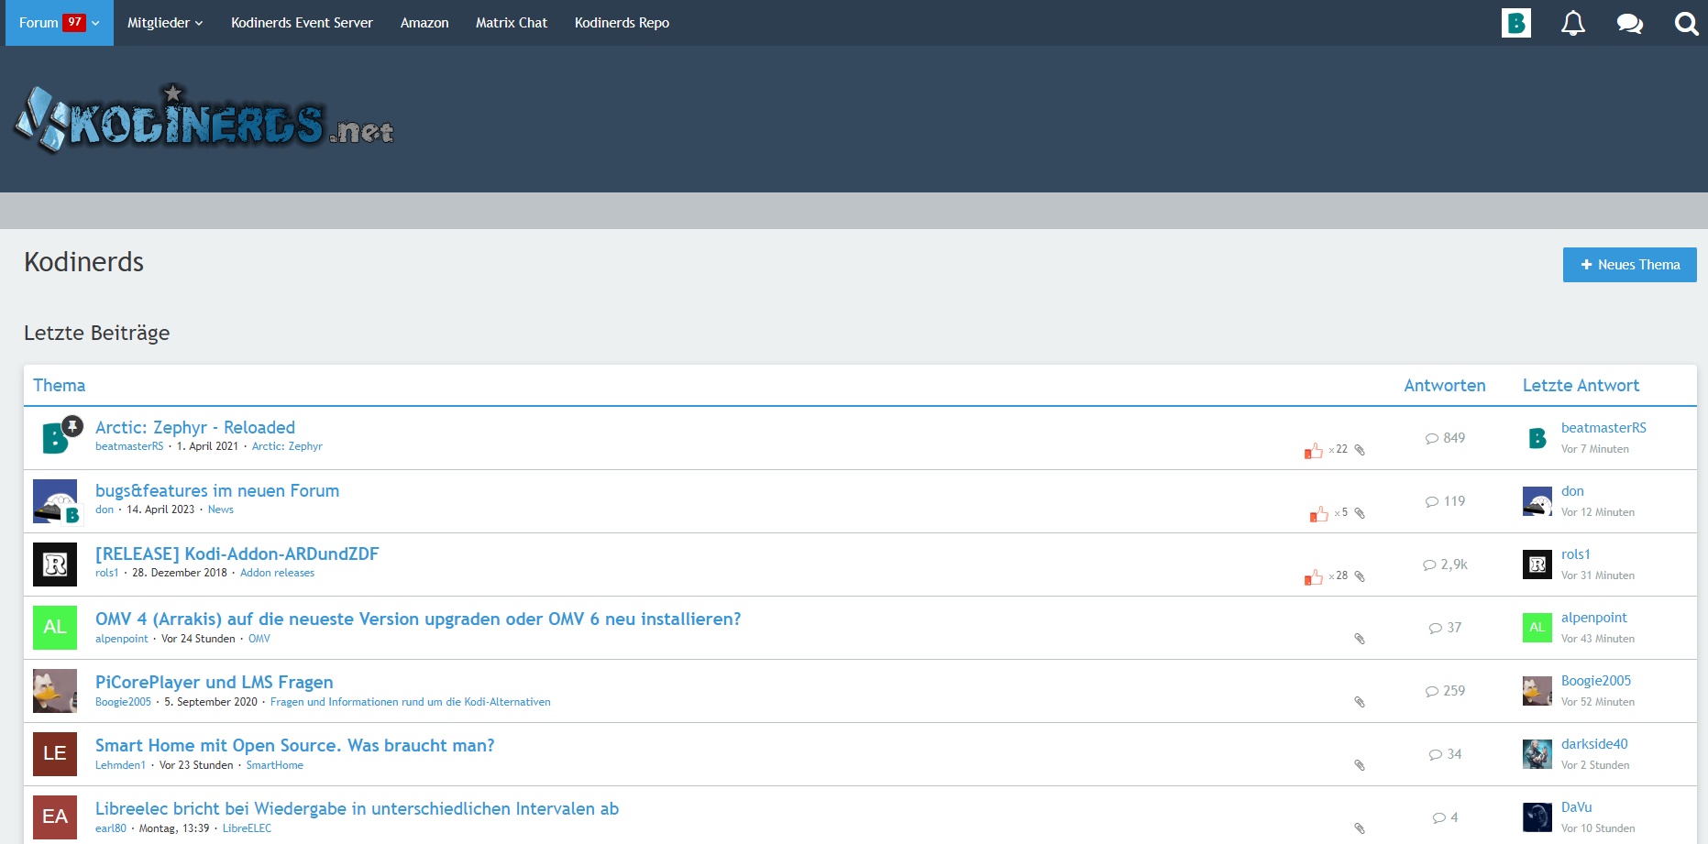Click attachment paperclip on OMV 4 row
This screenshot has width=1708, height=844.
(x=1360, y=639)
